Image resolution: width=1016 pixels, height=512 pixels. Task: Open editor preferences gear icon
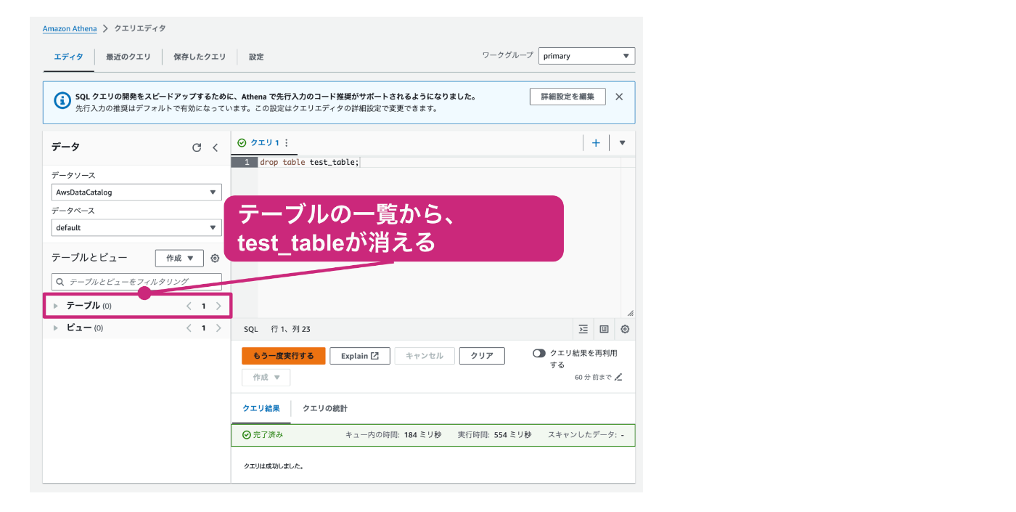625,329
